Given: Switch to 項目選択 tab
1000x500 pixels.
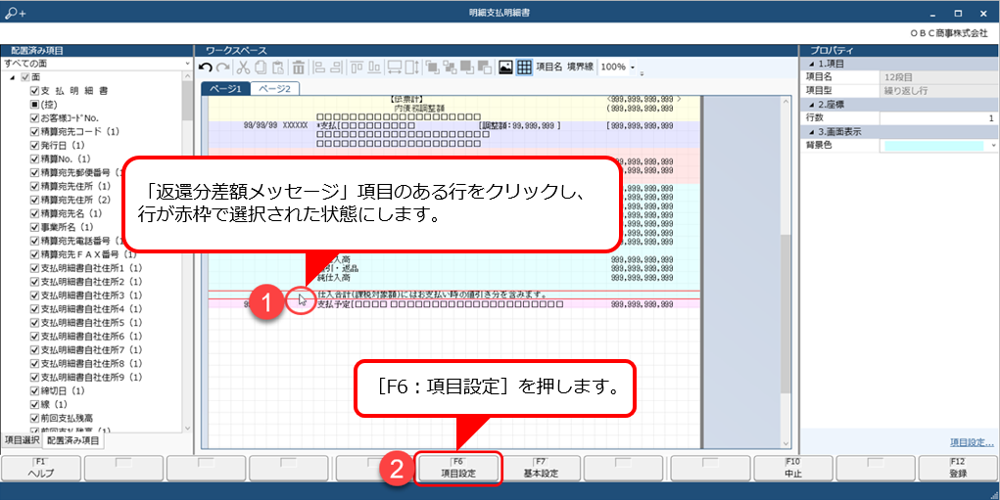Looking at the screenshot, I should point(23,440).
